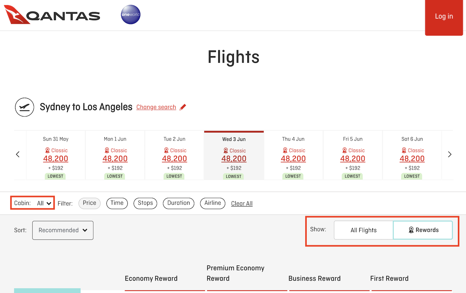Click the oneworld alliance globe icon
Viewport: 466px width, 293px height.
click(x=130, y=15)
